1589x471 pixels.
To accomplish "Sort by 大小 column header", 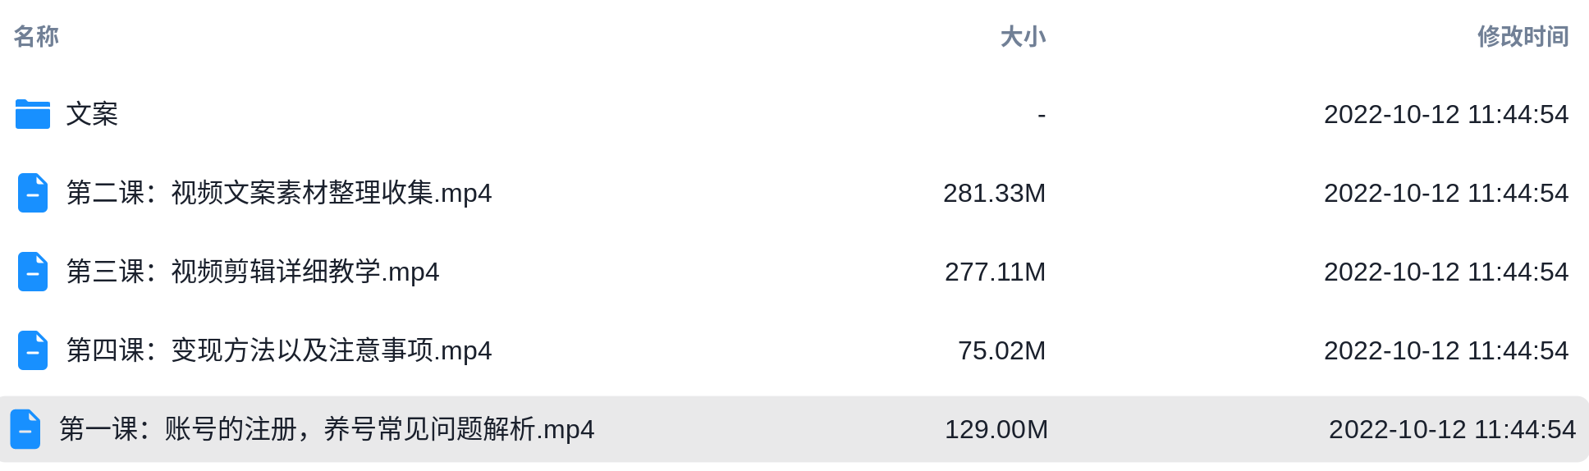I will coord(1023,36).
